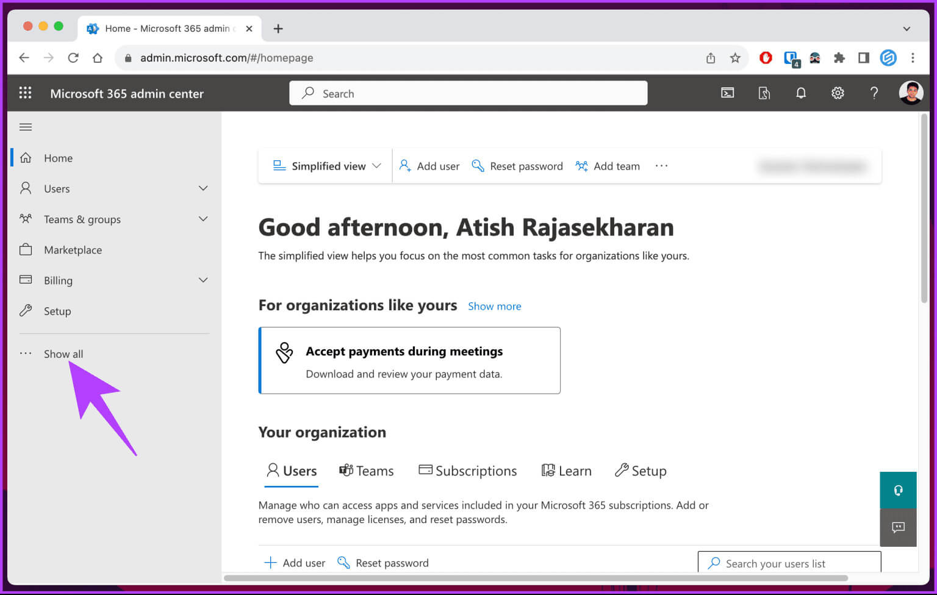Click the red adblock extension icon

(766, 58)
